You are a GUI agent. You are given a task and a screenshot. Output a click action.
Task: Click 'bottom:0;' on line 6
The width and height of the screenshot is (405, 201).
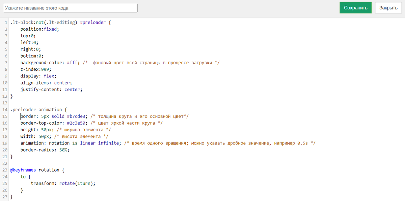coord(32,56)
